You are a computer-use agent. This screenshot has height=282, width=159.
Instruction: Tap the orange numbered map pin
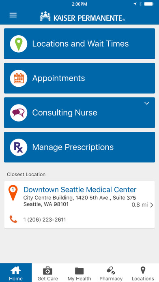click(x=13, y=193)
